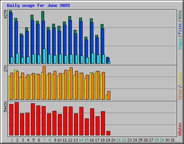Click the tall orange Sites bar for day 7
This screenshot has width=184, height=144.
[44, 83]
